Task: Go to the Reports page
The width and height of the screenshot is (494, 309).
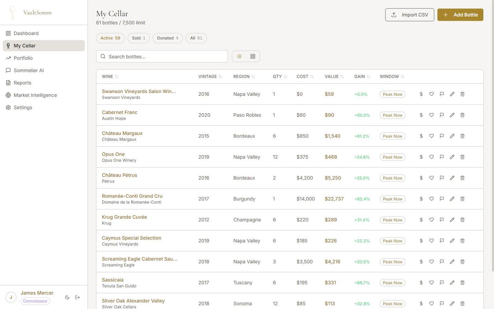Action: tap(44, 83)
